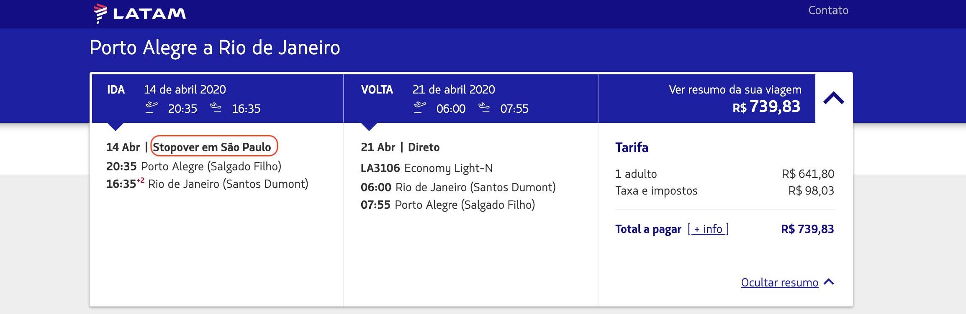The image size is (966, 314).
Task: Click the R$ 739,83 header price
Action: 766,107
